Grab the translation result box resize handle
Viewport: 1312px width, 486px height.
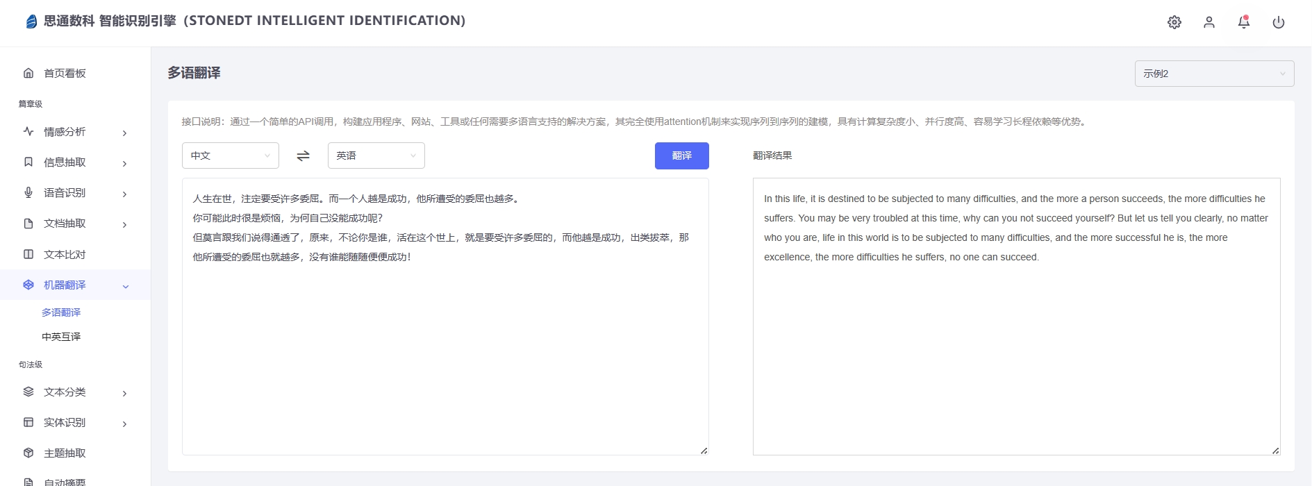(x=1275, y=451)
